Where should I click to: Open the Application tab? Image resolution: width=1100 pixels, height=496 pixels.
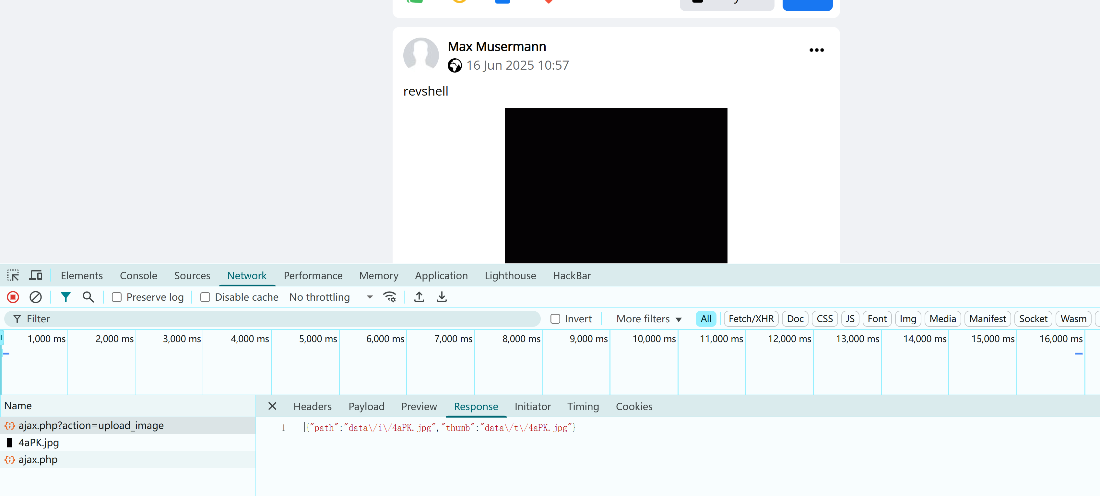click(x=441, y=276)
